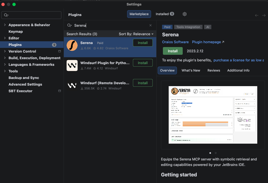
Task: Select the Serena search result row
Action: coord(110,47)
